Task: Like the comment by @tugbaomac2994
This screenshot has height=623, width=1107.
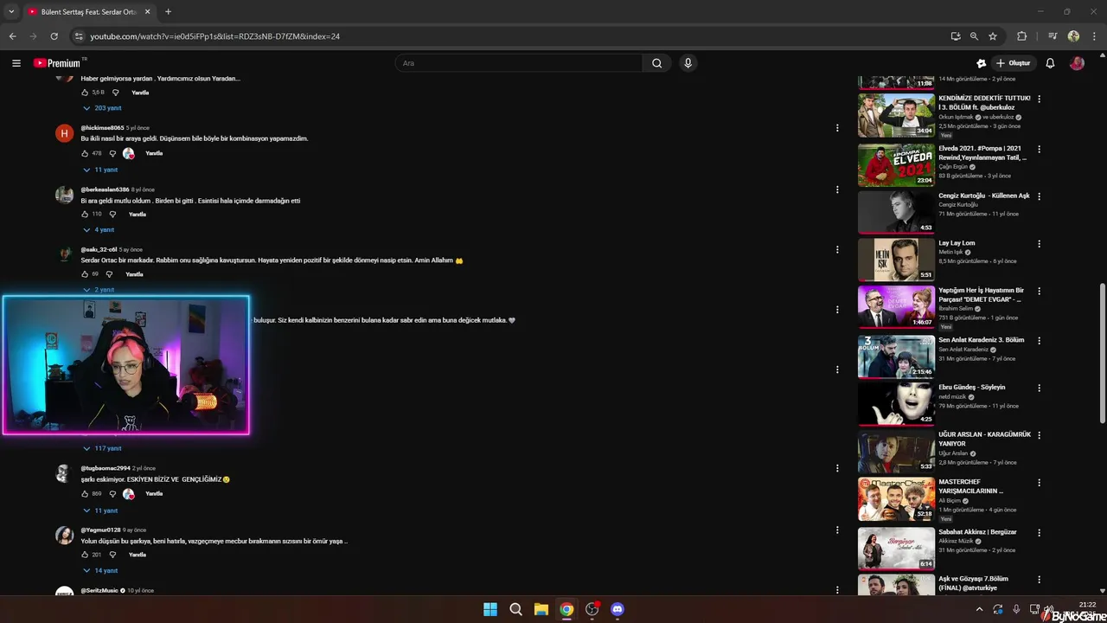Action: (85, 494)
